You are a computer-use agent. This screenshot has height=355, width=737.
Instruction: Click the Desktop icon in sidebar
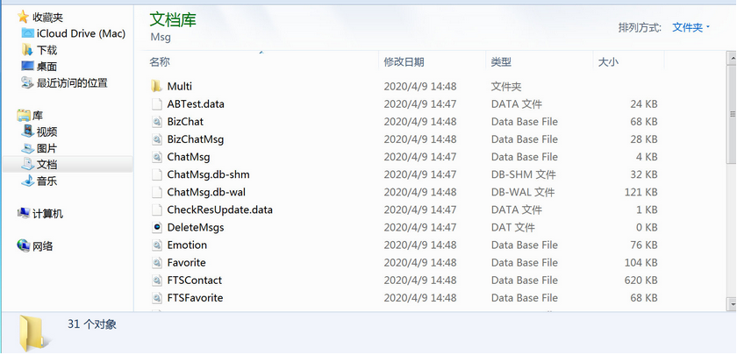click(x=28, y=67)
